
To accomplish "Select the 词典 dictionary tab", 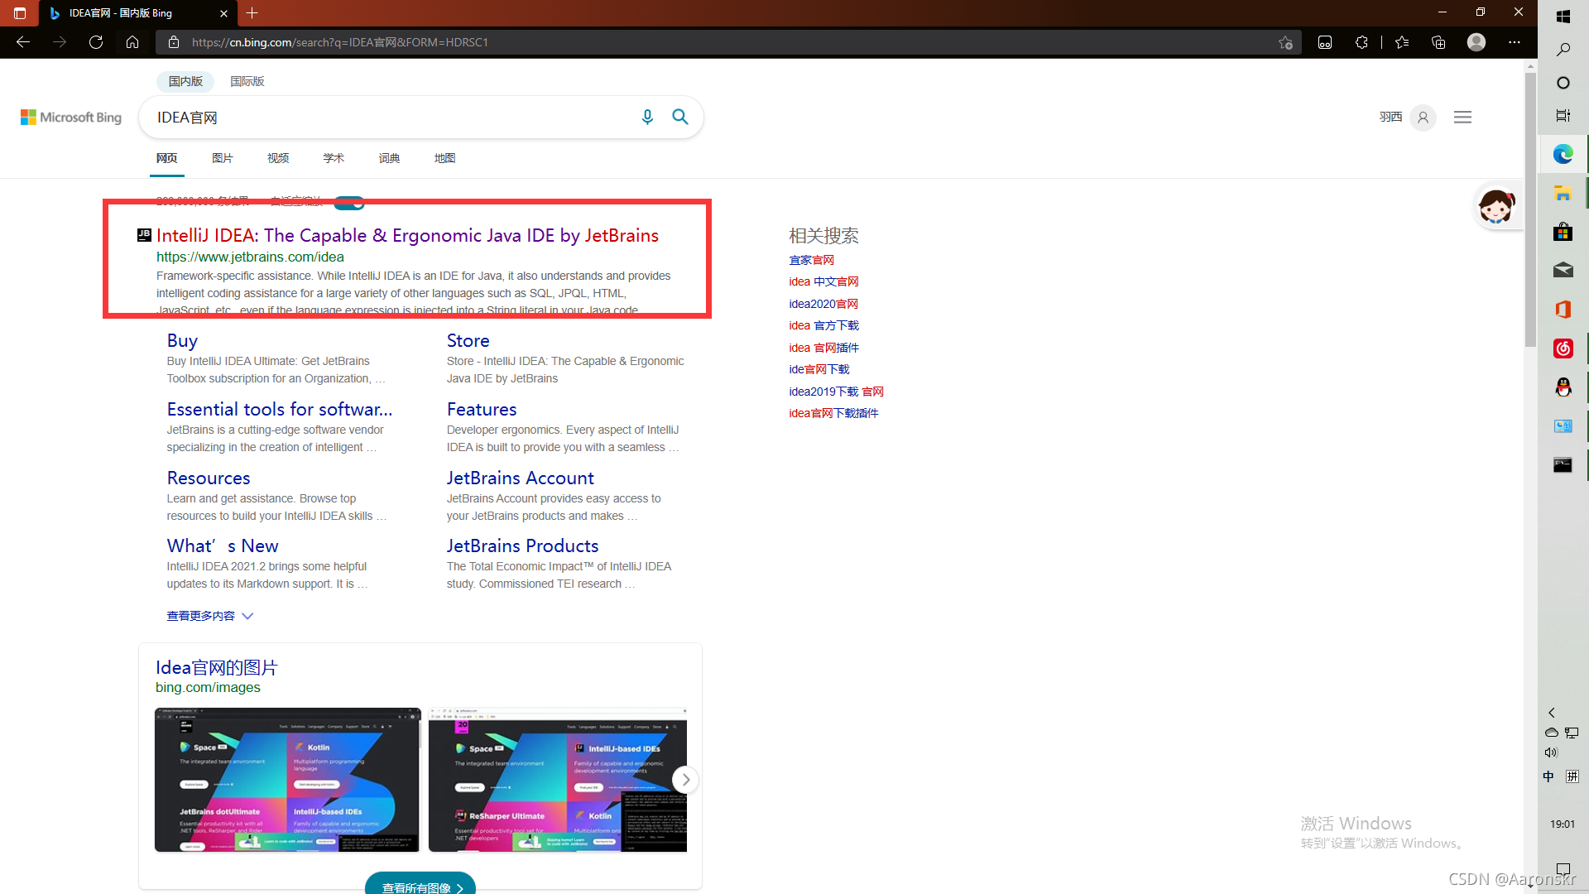I will coord(389,158).
